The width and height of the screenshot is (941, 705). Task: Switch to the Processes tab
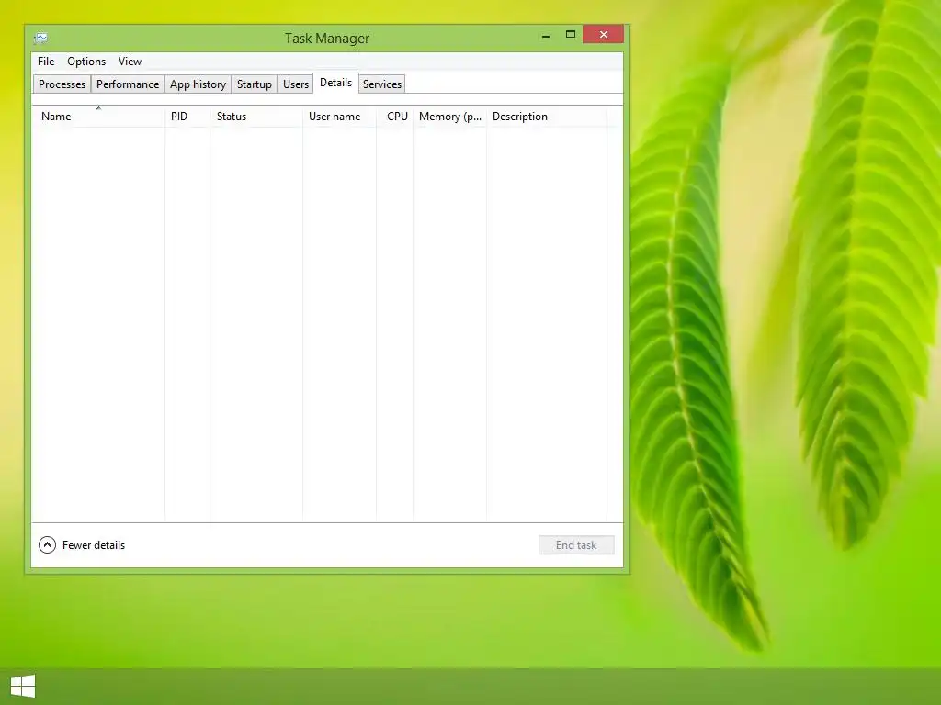tap(62, 84)
